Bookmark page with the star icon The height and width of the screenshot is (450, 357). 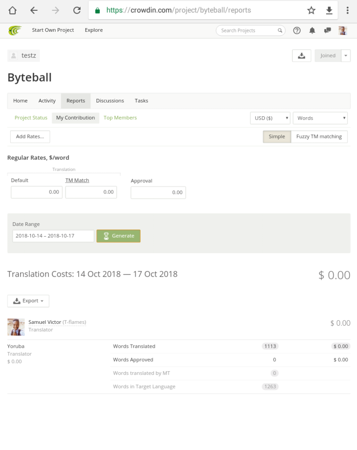coord(311,10)
